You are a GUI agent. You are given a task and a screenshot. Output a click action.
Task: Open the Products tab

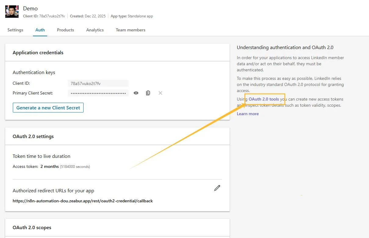65,30
